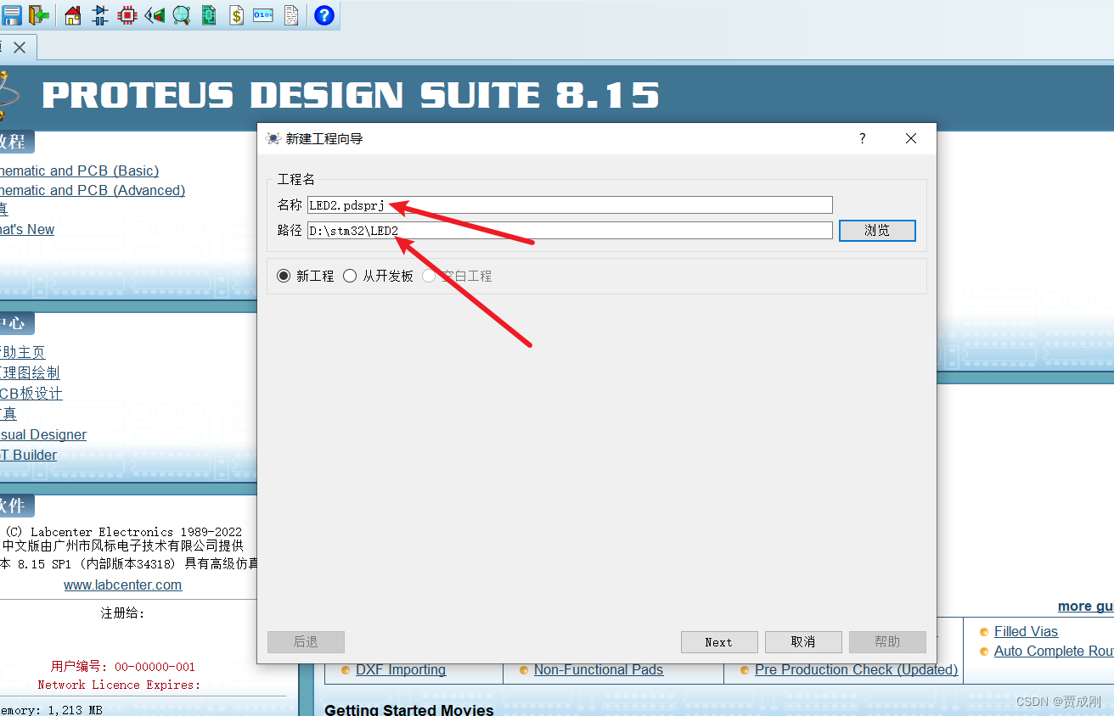
Task: Open the PCB板设计 help link
Action: [x=31, y=393]
